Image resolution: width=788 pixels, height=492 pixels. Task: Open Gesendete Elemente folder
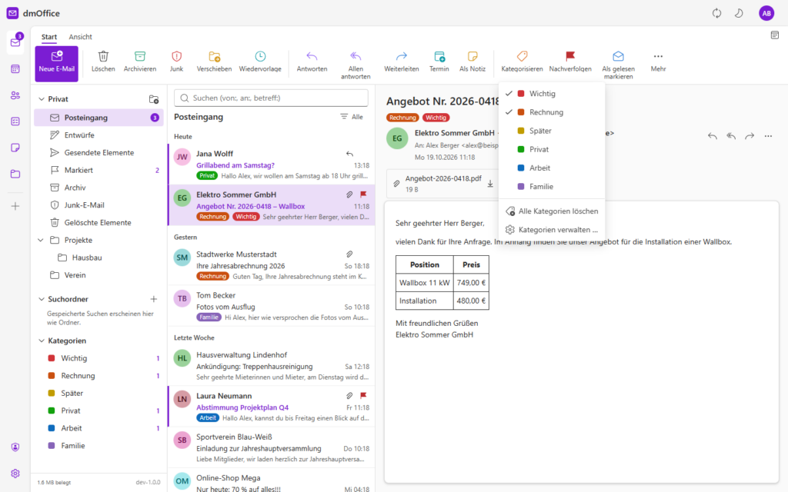click(98, 153)
